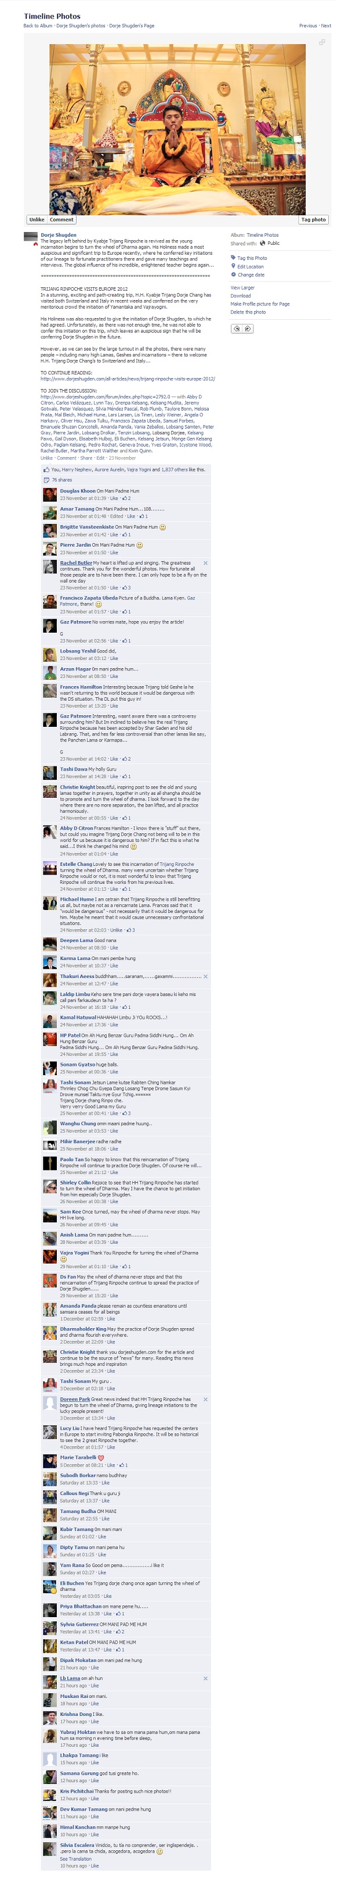Click the Comment button below photo
This screenshot has width=348, height=1891.
pyautogui.click(x=61, y=219)
